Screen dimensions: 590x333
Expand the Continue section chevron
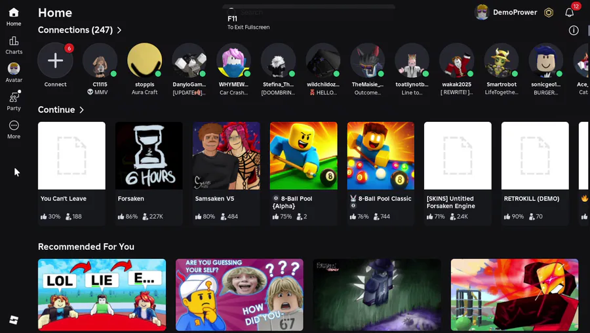(82, 110)
